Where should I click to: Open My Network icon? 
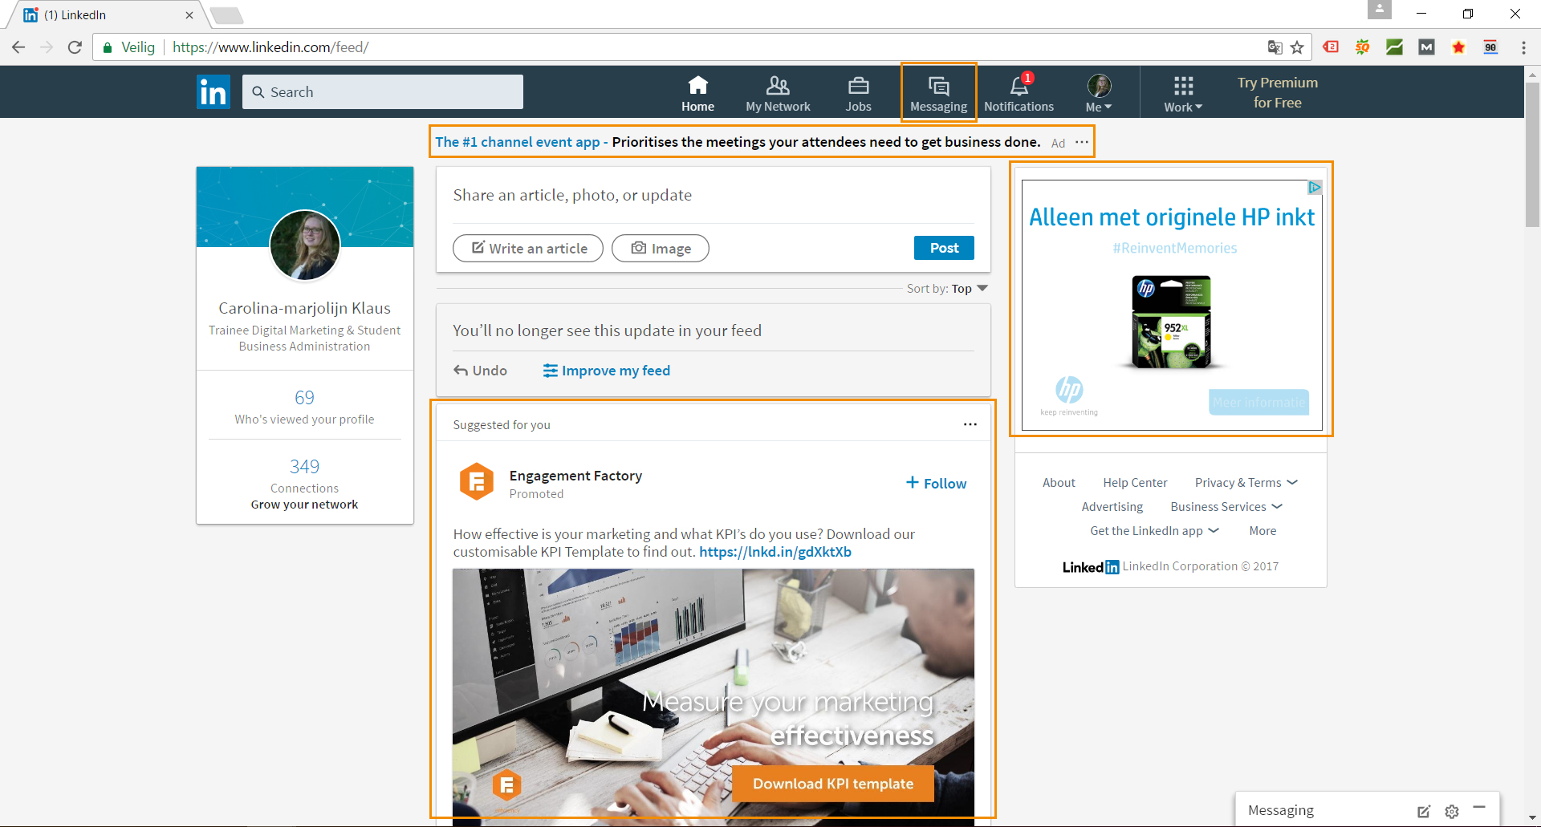pos(778,85)
